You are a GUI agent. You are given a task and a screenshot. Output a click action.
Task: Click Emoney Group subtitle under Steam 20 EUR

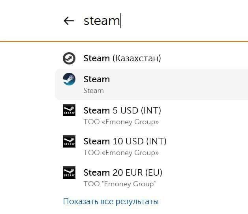point(120,184)
